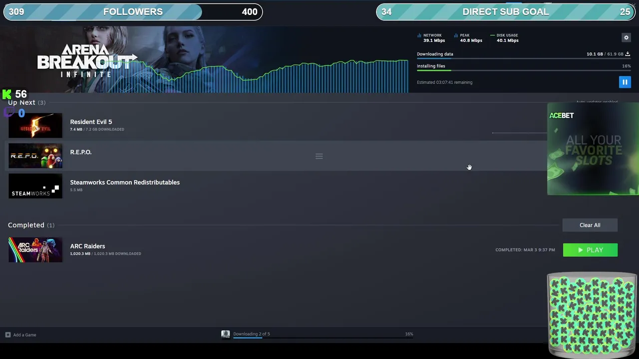The width and height of the screenshot is (639, 359).
Task: Click Completed: Mar 3 9:37 PM text
Action: (x=525, y=250)
